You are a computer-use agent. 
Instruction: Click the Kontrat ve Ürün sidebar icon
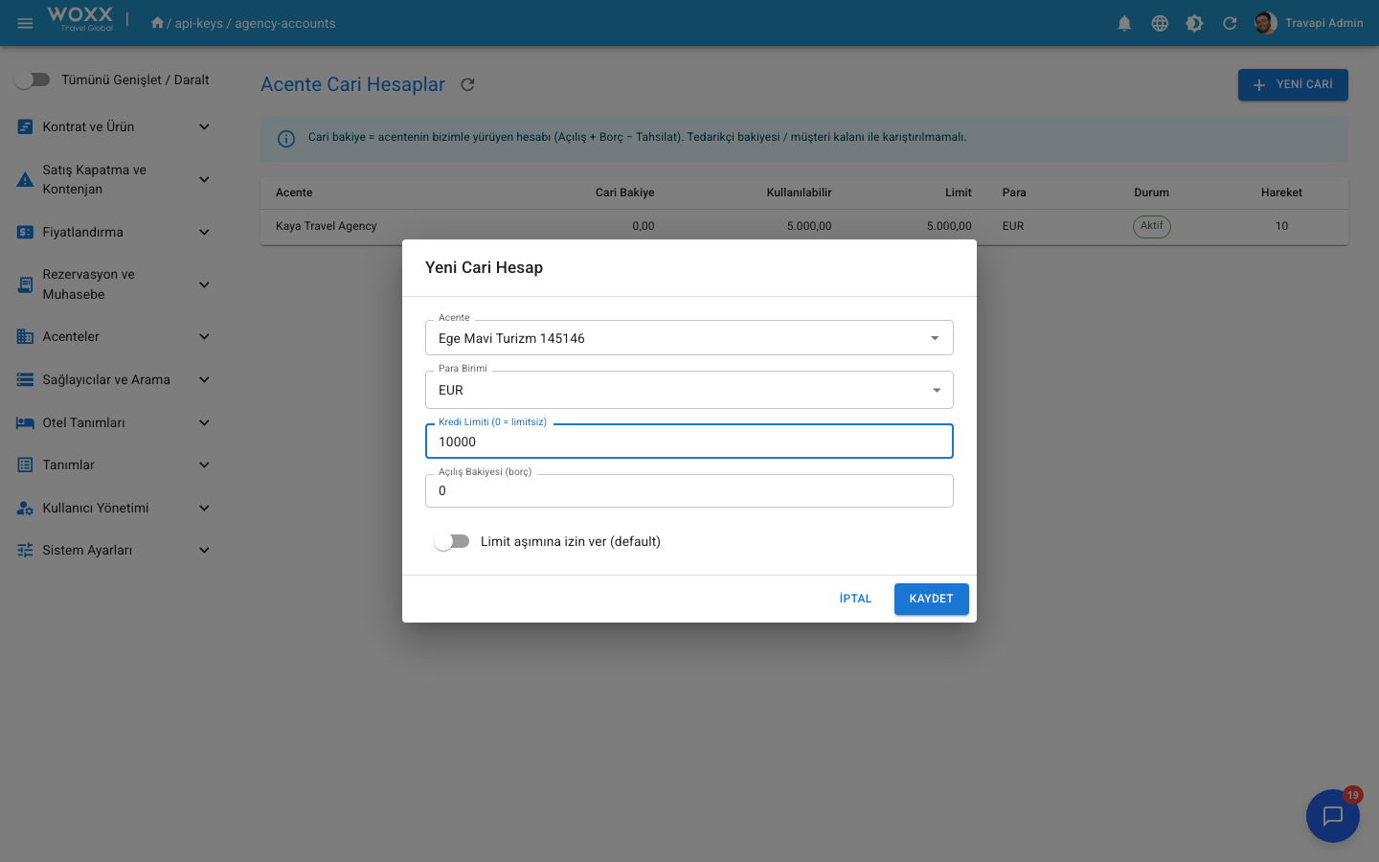click(x=25, y=126)
